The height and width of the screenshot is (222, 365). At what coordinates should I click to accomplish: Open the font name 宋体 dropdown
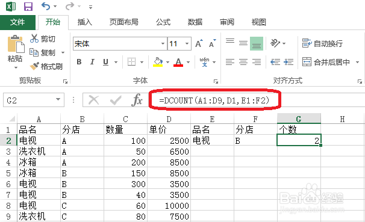163,44
